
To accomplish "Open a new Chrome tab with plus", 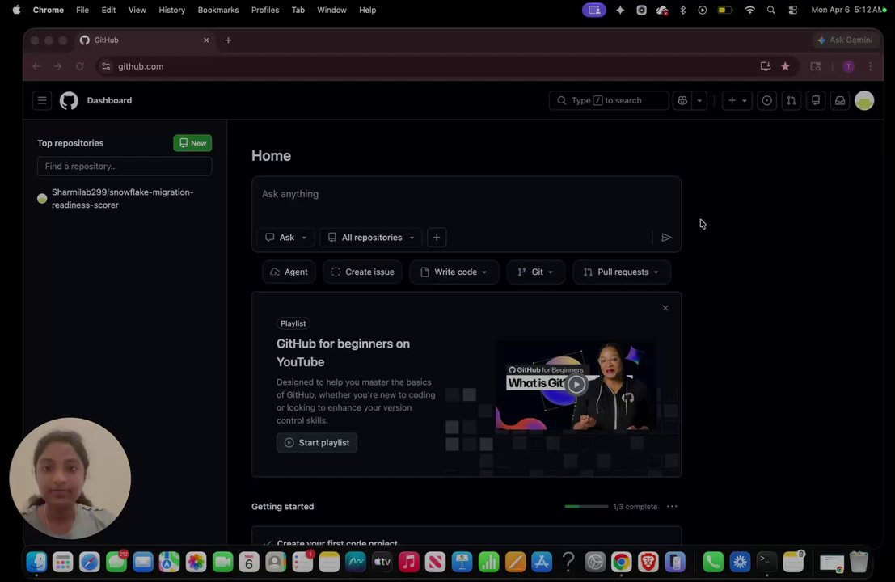I will tap(228, 40).
